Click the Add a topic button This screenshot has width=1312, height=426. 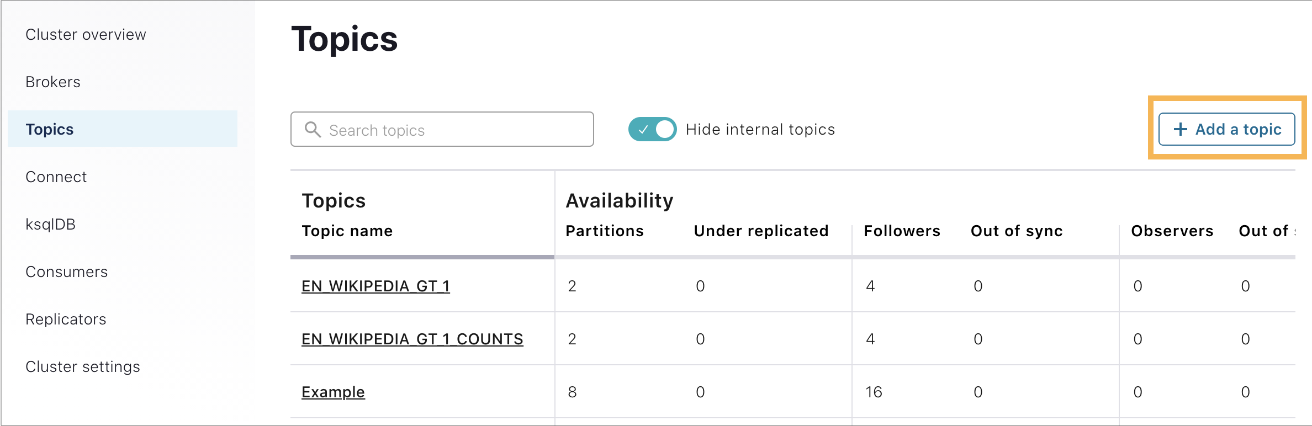point(1226,130)
